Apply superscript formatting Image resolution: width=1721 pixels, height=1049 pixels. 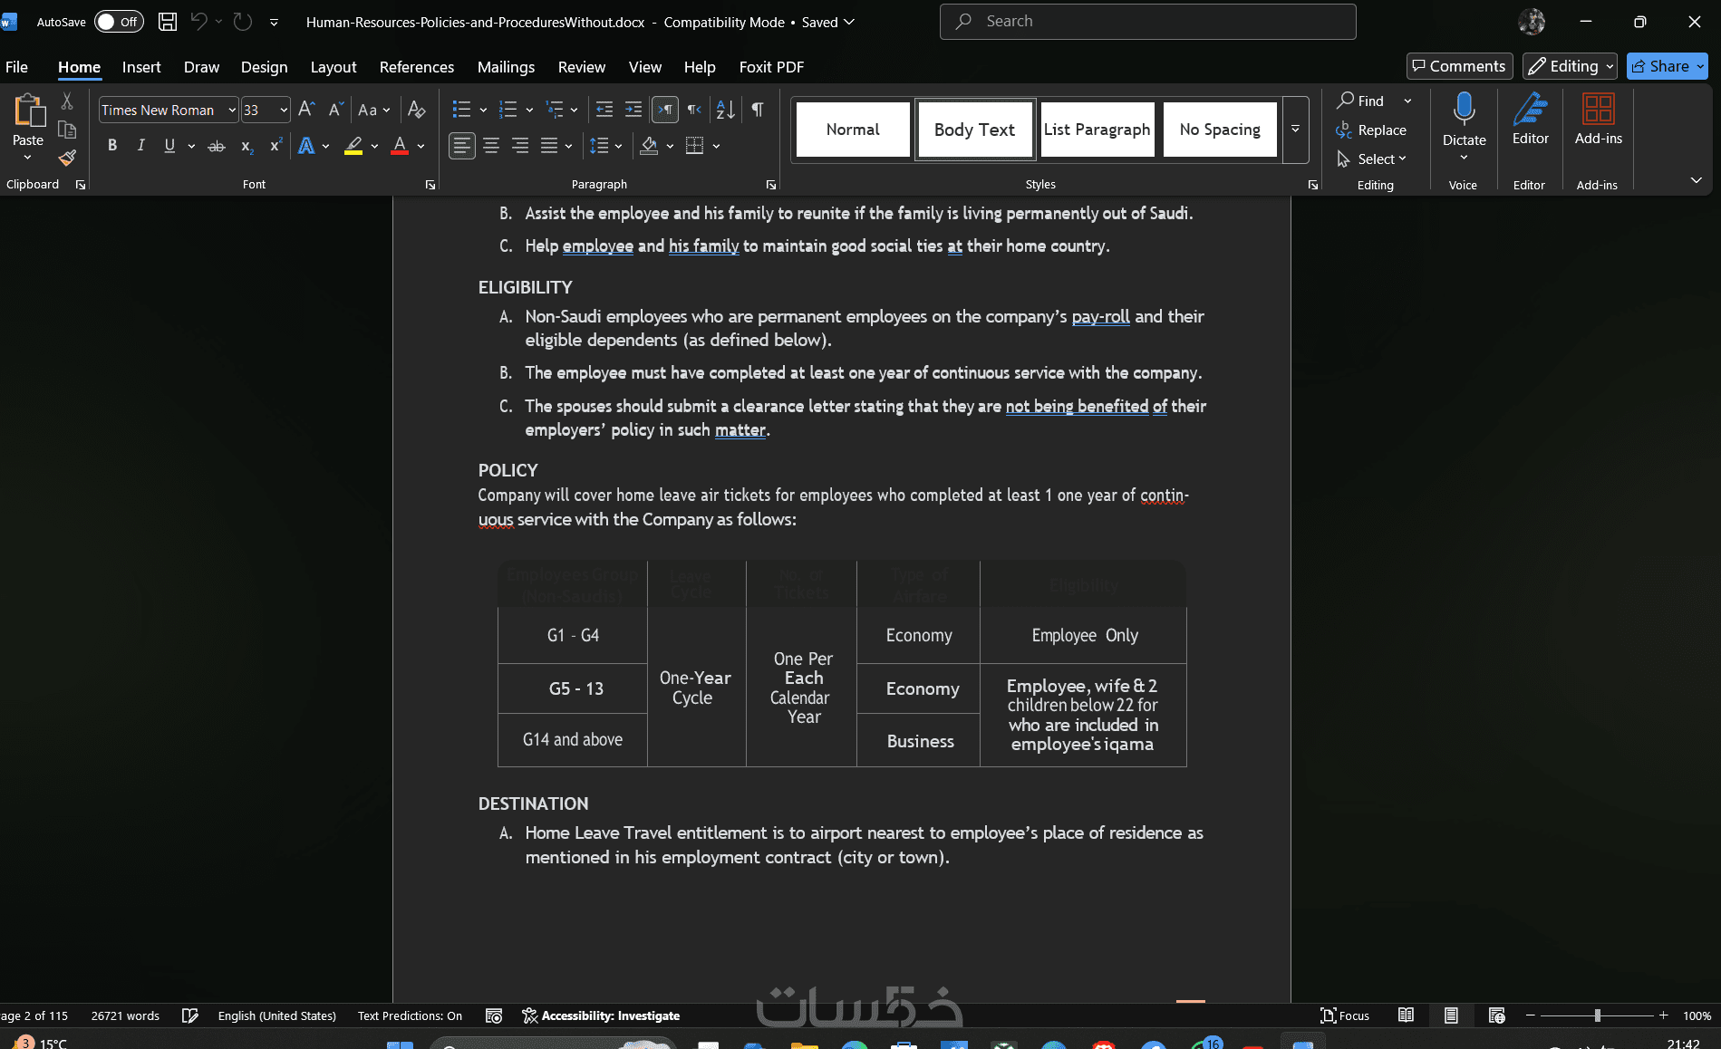[x=276, y=146]
